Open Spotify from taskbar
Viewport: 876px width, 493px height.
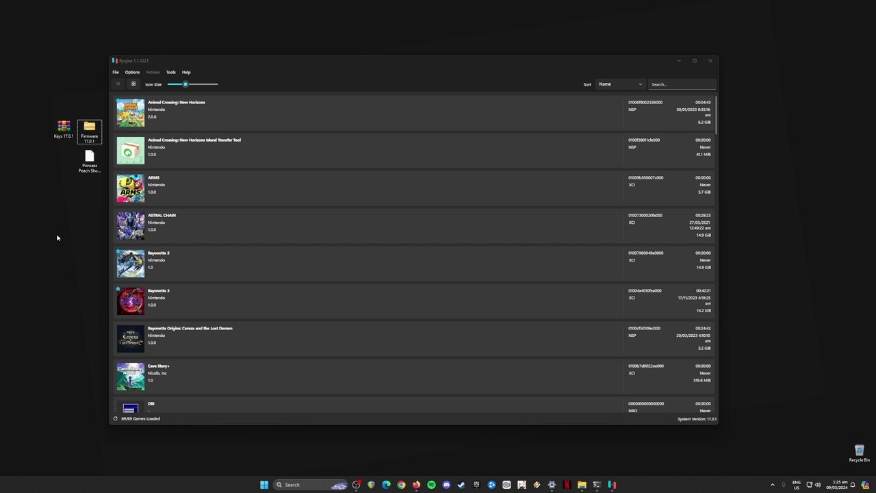click(431, 485)
